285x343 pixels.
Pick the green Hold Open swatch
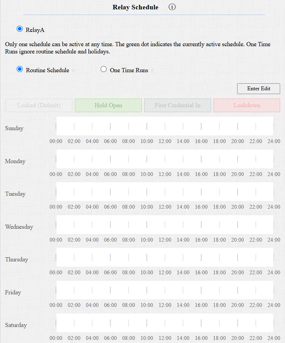[108, 106]
